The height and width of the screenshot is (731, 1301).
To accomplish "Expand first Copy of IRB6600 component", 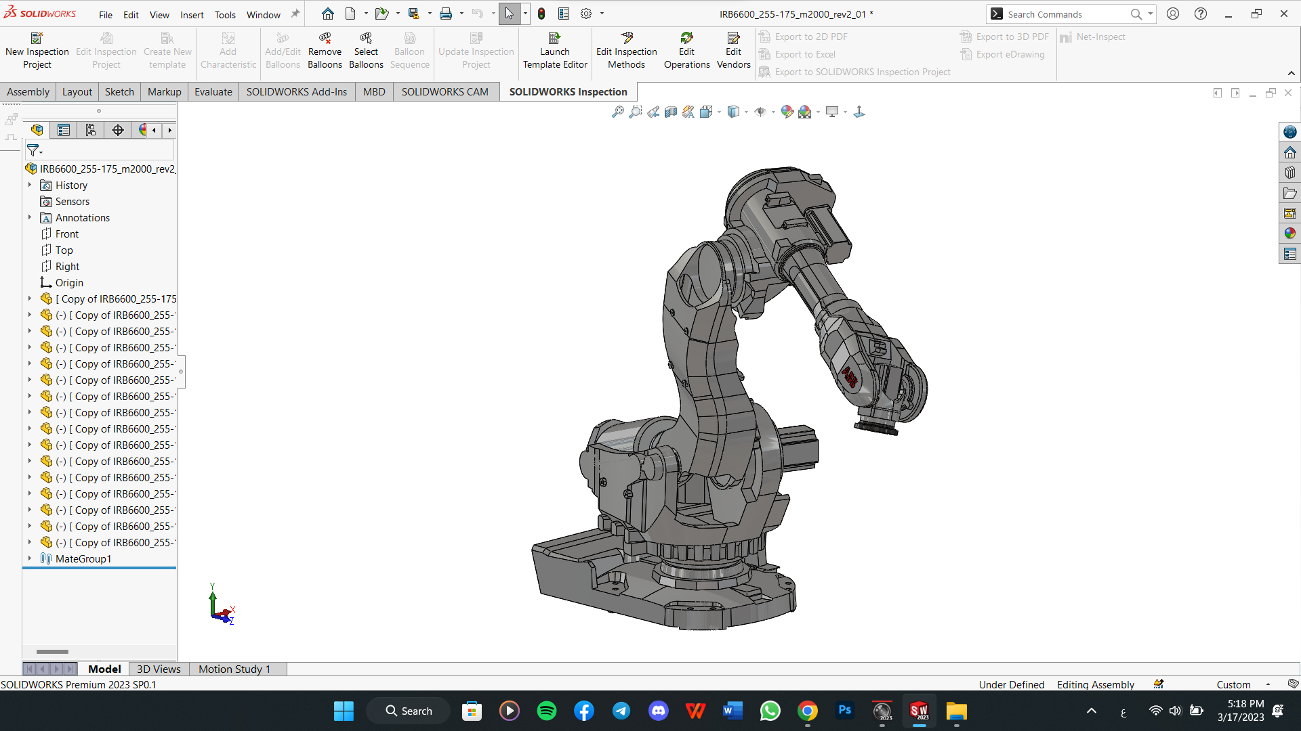I will [30, 298].
